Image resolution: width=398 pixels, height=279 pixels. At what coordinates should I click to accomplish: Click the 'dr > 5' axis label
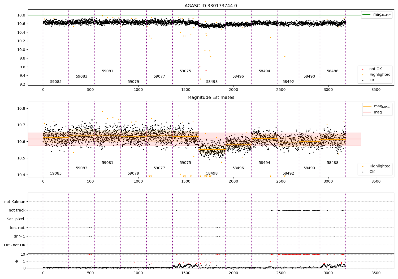tap(20, 236)
